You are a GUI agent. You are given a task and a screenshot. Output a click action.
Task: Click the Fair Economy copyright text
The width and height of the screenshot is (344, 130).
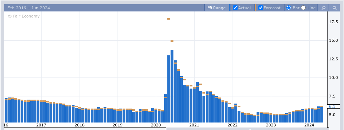tap(24, 16)
